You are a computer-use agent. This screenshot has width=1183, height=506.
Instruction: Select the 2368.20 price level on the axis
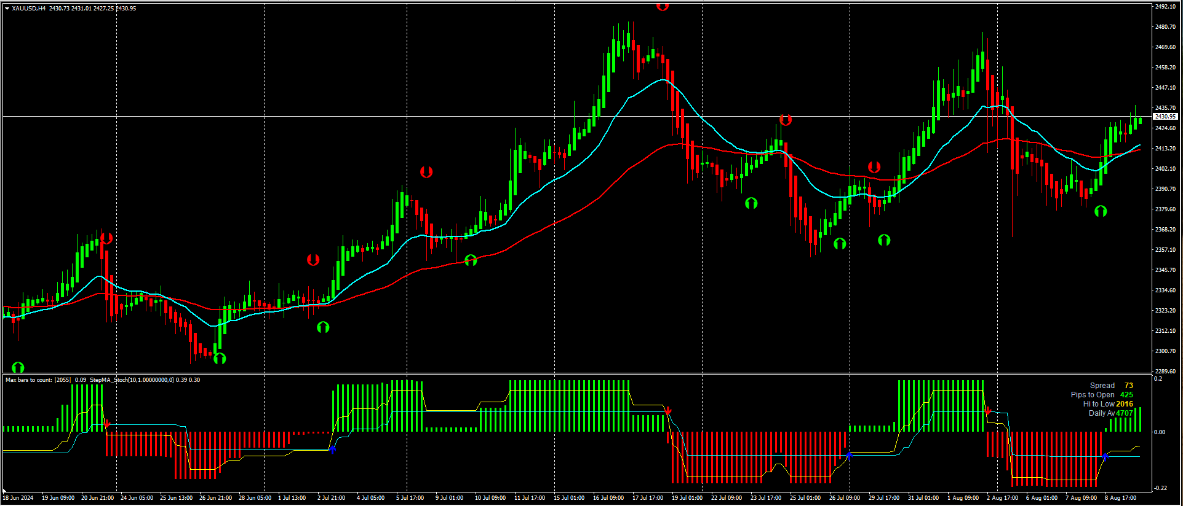pos(1165,230)
